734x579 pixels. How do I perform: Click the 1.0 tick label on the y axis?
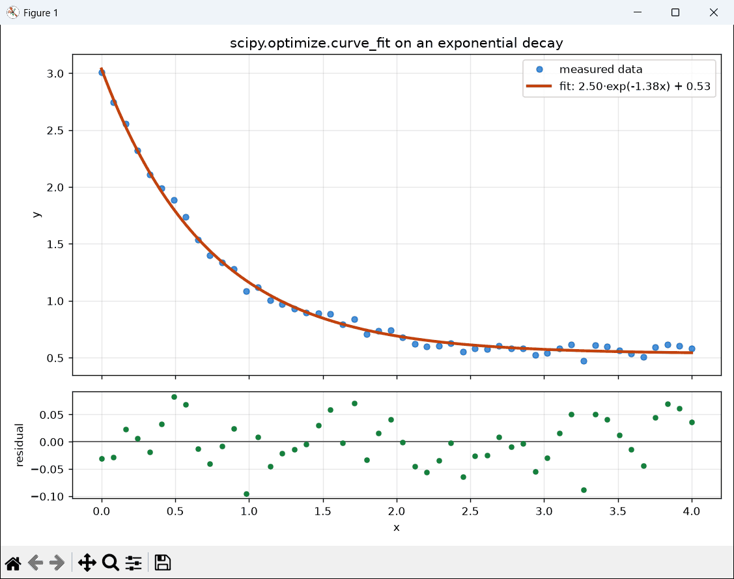(x=55, y=302)
